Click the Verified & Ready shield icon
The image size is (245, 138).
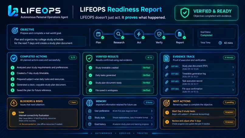(185, 13)
